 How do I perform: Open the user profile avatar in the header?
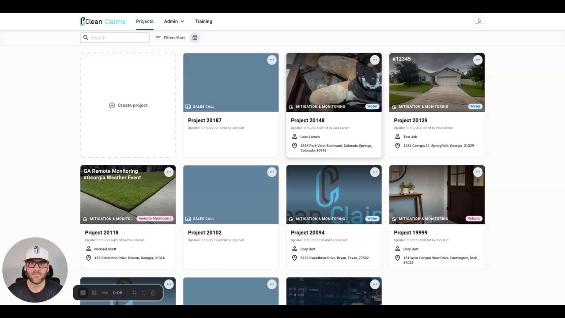coord(479,21)
